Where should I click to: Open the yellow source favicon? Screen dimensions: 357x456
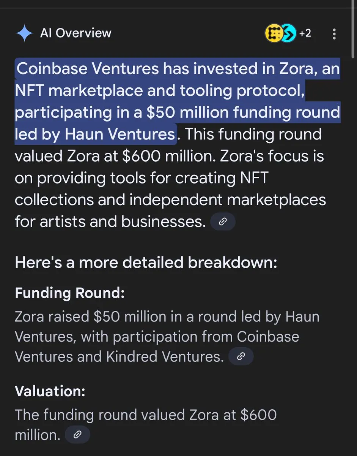[x=273, y=34]
